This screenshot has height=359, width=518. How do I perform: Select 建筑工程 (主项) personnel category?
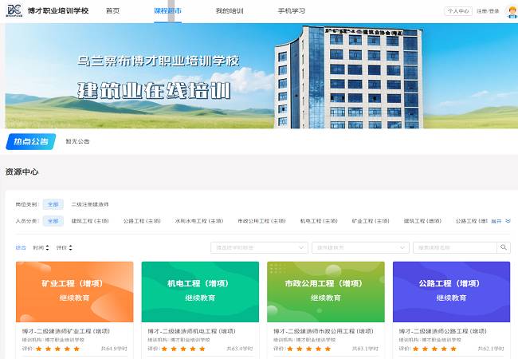tap(89, 221)
